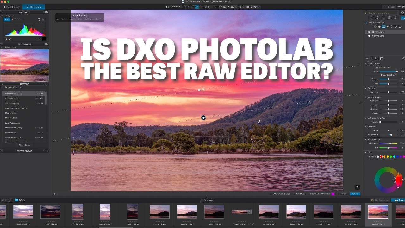Viewport: 405px width, 228px height.
Task: Click the Export button
Action: click(399, 200)
